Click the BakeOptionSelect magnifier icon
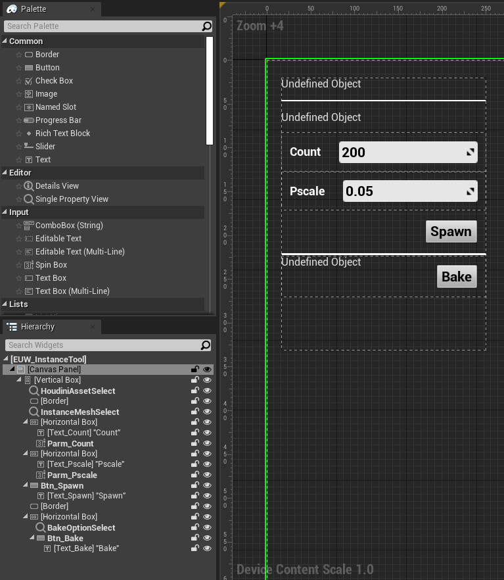 [41, 527]
